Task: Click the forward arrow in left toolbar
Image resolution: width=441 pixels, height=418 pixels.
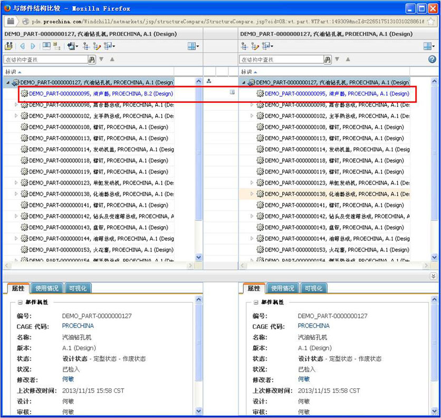Action: [x=33, y=46]
